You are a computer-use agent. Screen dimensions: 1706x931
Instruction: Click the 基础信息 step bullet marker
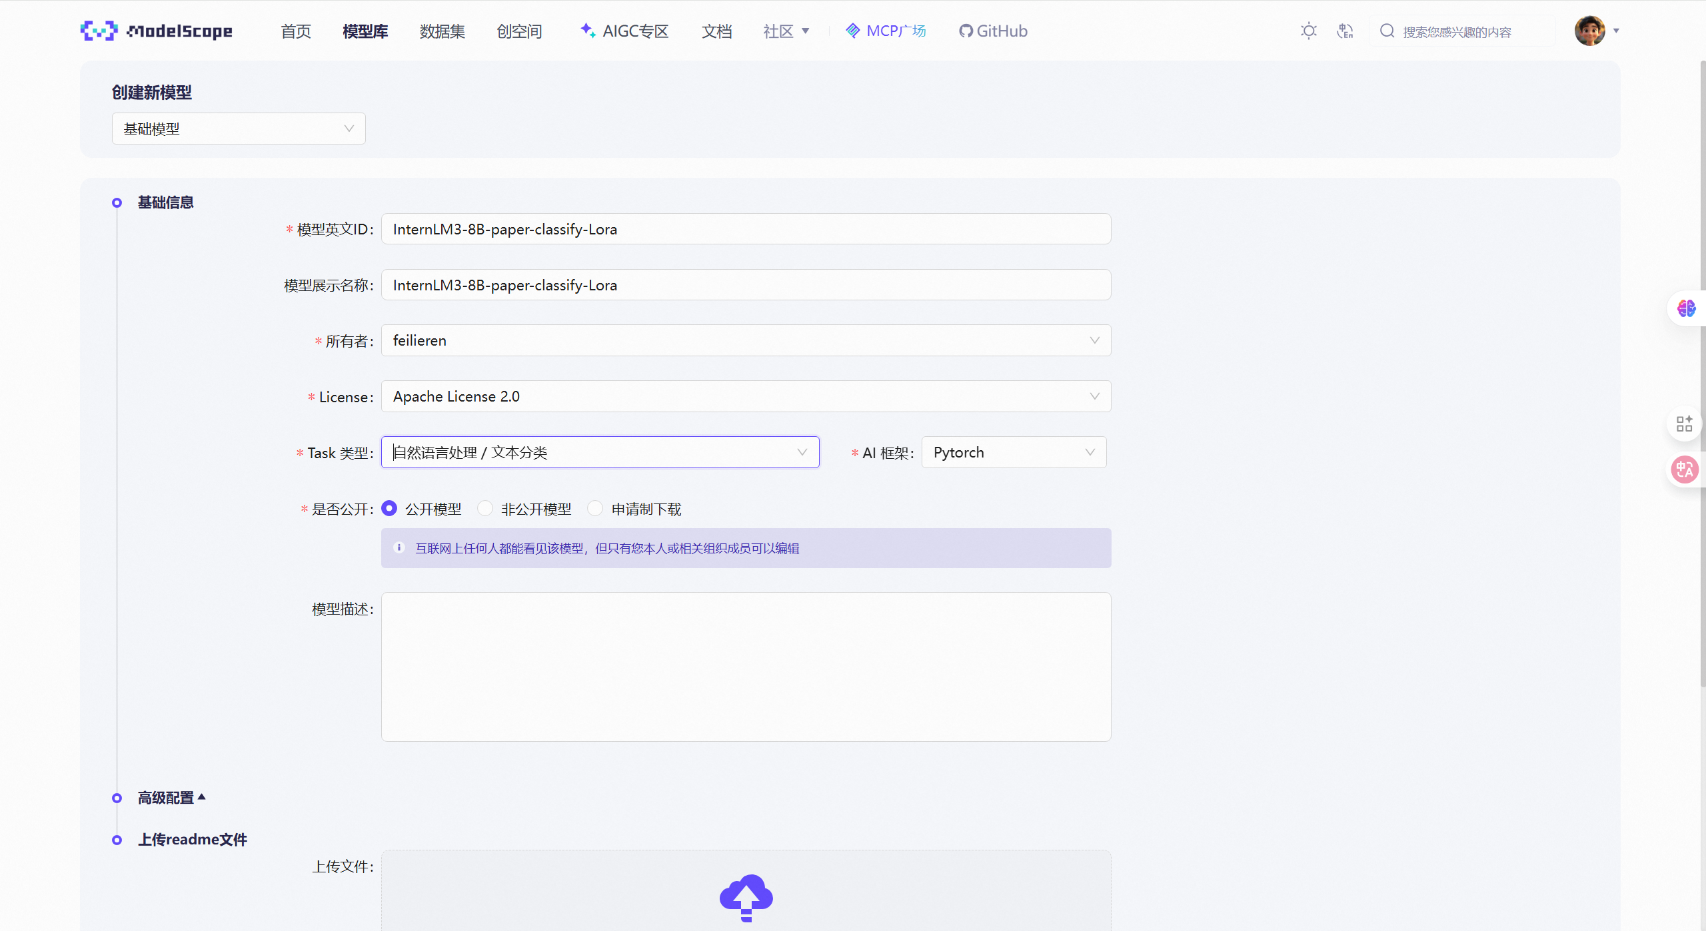click(x=117, y=202)
